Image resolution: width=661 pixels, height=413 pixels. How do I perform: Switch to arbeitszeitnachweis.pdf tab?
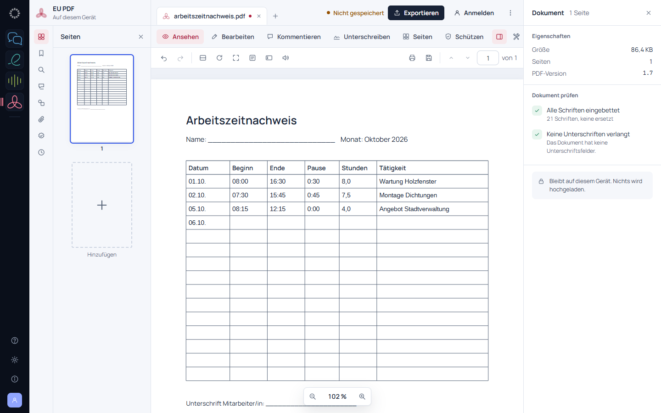click(x=209, y=16)
